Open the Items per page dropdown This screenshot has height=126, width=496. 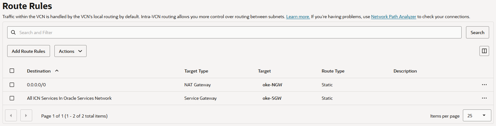click(476, 116)
